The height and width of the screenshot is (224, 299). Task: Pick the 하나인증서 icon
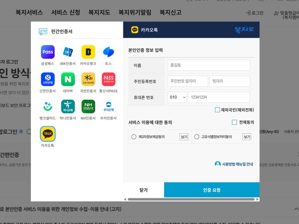[x=68, y=106]
